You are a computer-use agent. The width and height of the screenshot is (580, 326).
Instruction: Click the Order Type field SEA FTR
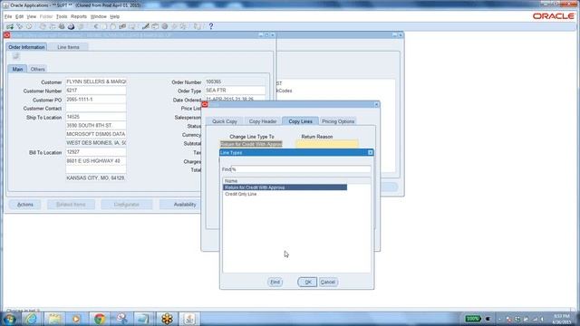coord(235,91)
